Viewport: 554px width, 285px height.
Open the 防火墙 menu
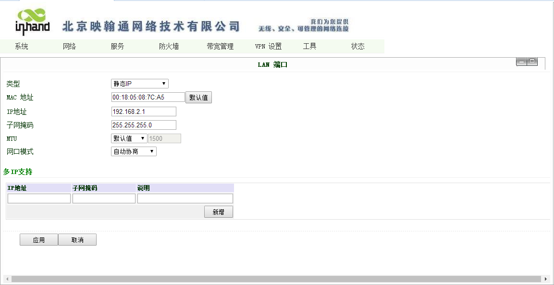169,47
